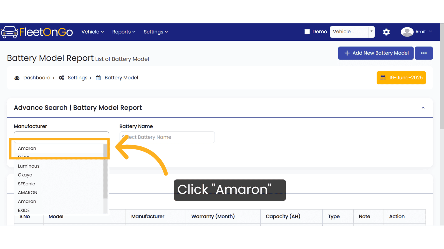Click the cogs icon beside Settings breadcrumb

[61, 78]
